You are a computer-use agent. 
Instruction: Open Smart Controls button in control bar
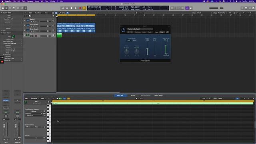click(x=18, y=8)
